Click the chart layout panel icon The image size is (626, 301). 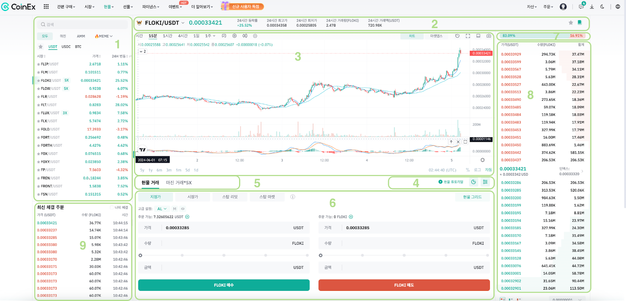(x=478, y=36)
